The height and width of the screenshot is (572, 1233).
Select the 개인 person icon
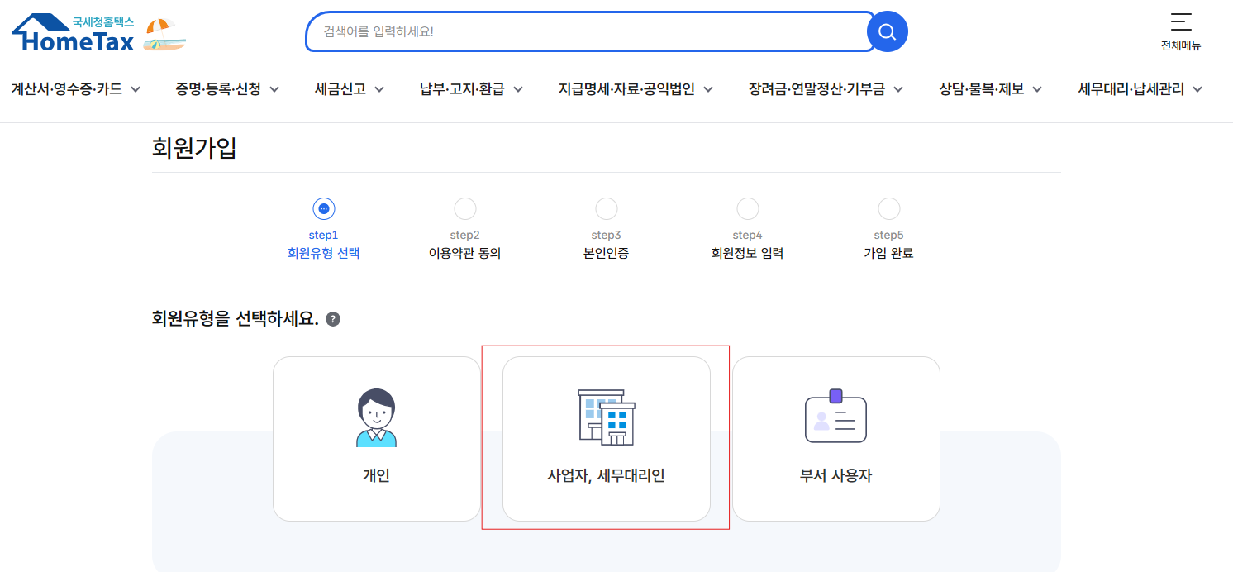tap(376, 418)
